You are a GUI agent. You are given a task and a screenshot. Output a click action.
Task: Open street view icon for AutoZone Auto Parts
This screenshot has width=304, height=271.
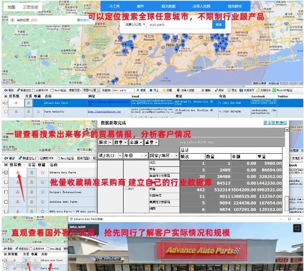[32, 202]
